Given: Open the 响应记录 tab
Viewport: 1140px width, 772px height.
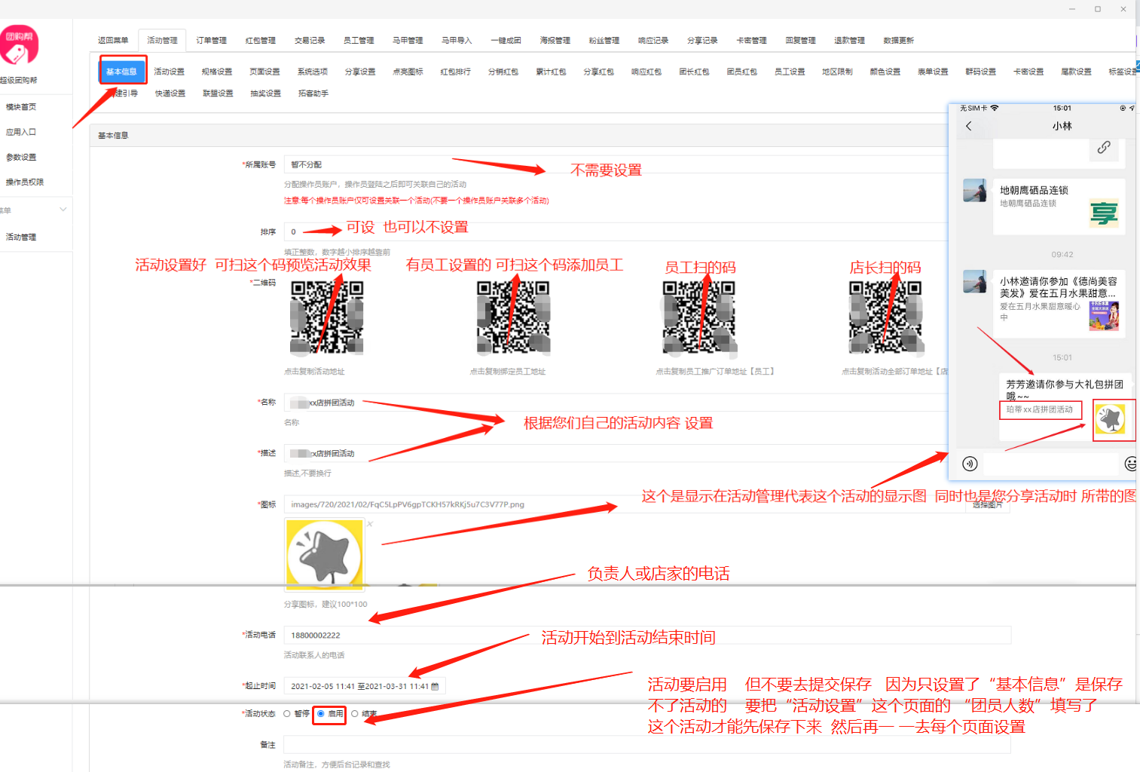Looking at the screenshot, I should click(x=653, y=41).
